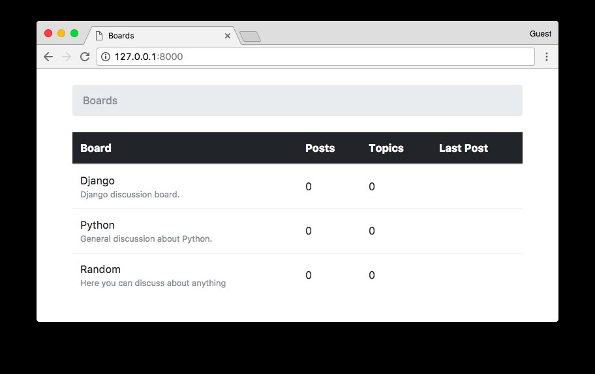Image resolution: width=595 pixels, height=374 pixels.
Task: Select the Boards browser tab
Action: click(x=163, y=36)
